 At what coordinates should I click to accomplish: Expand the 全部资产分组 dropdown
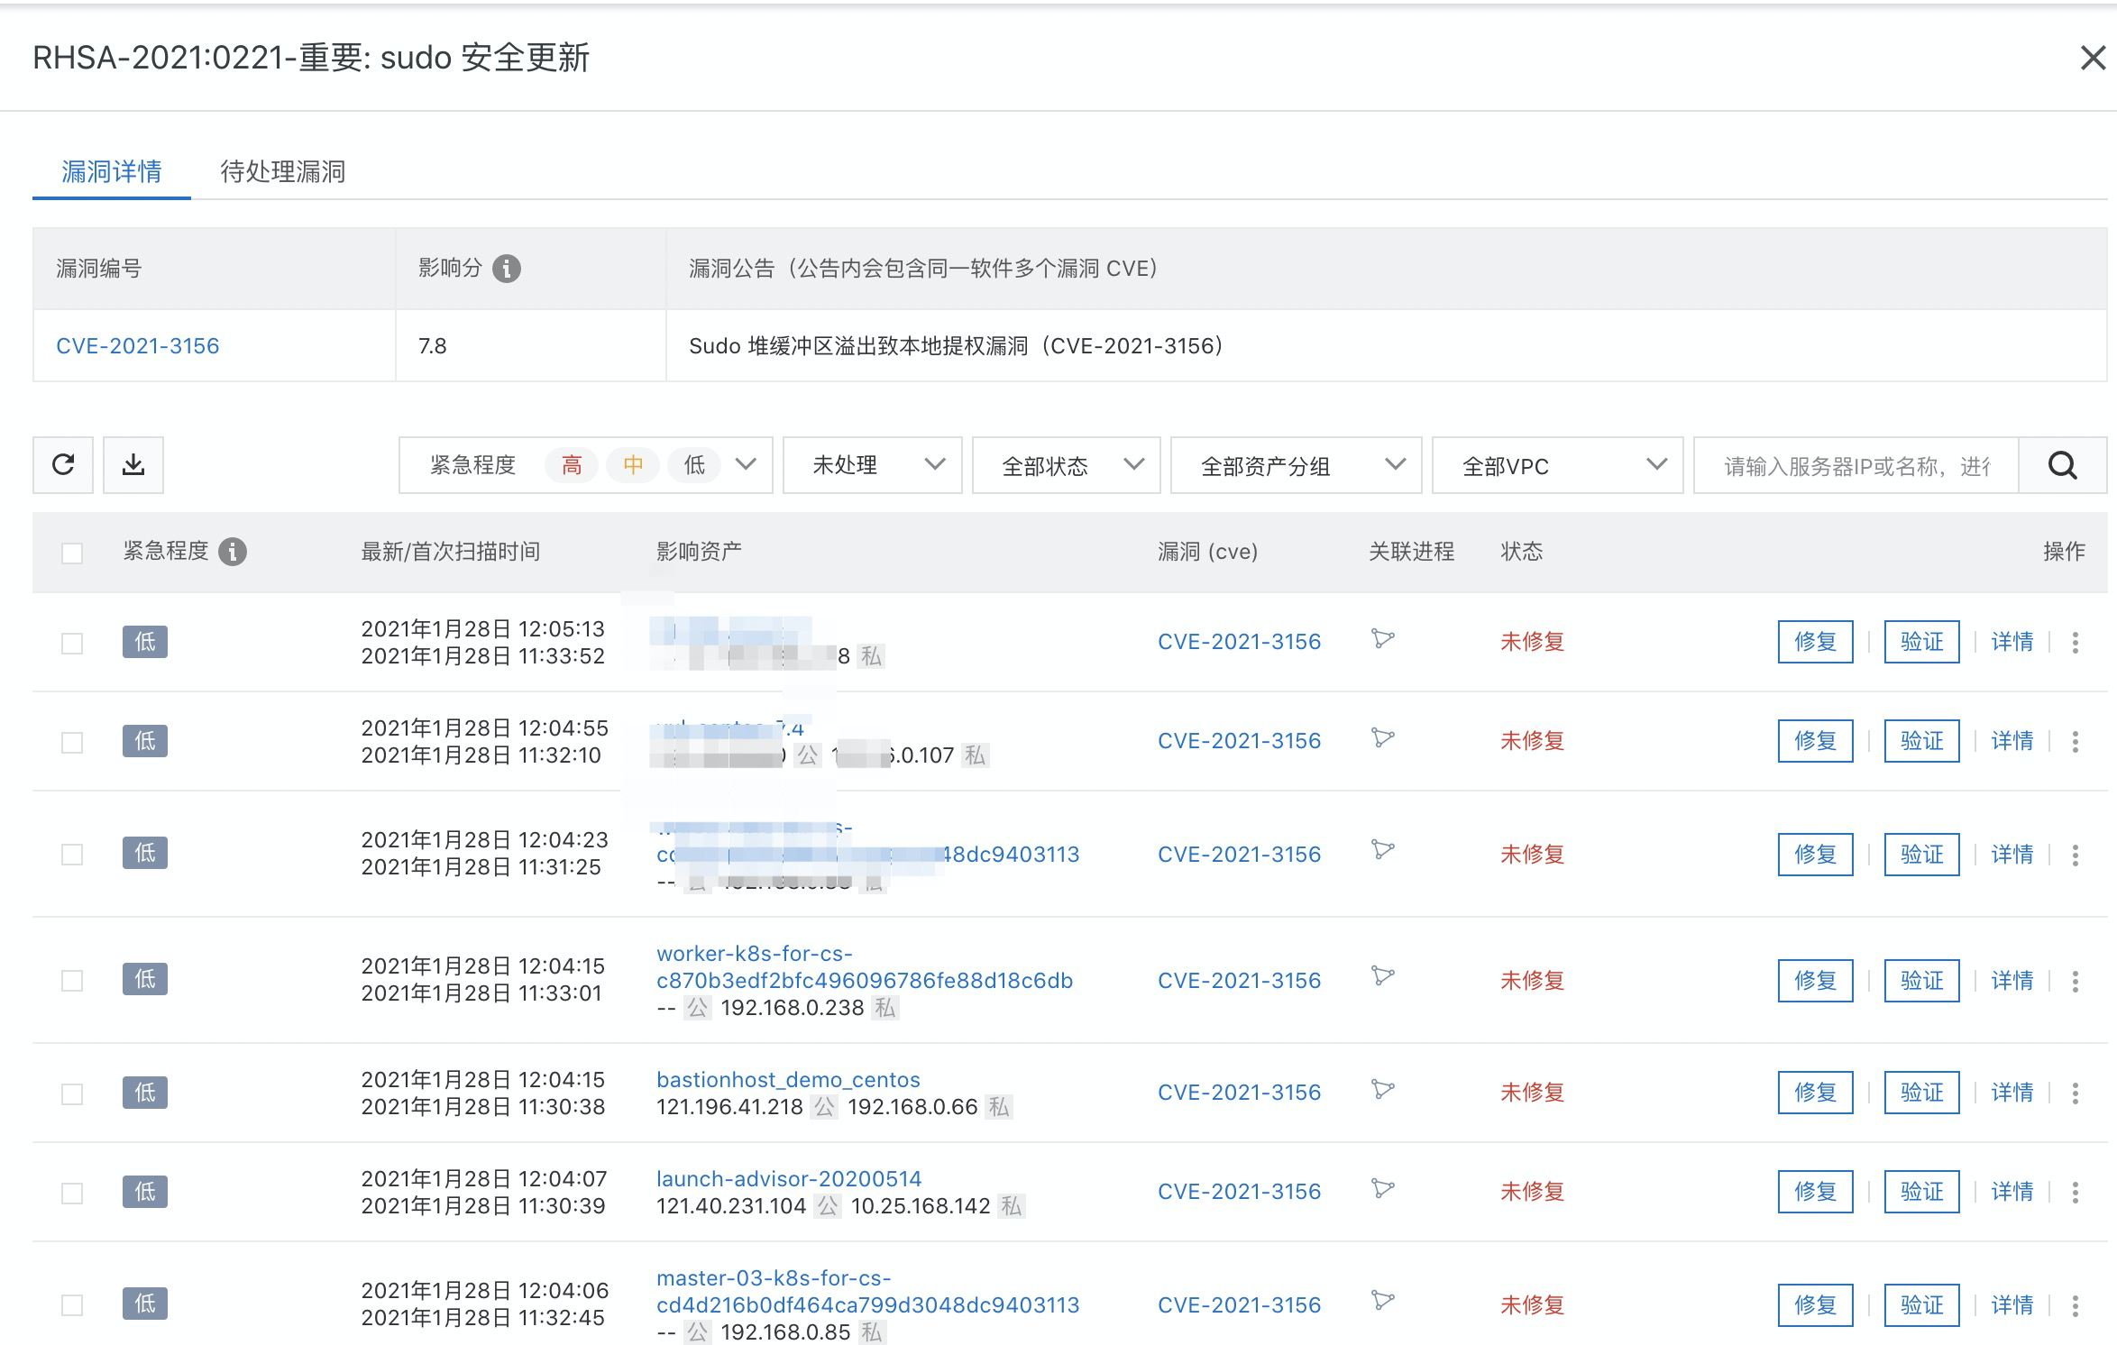(1296, 465)
